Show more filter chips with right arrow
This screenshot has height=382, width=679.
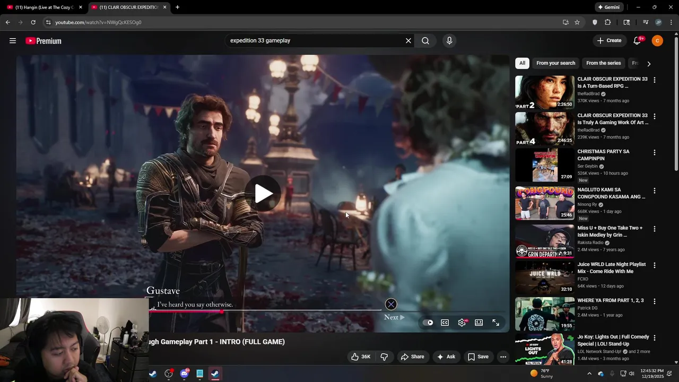(649, 64)
